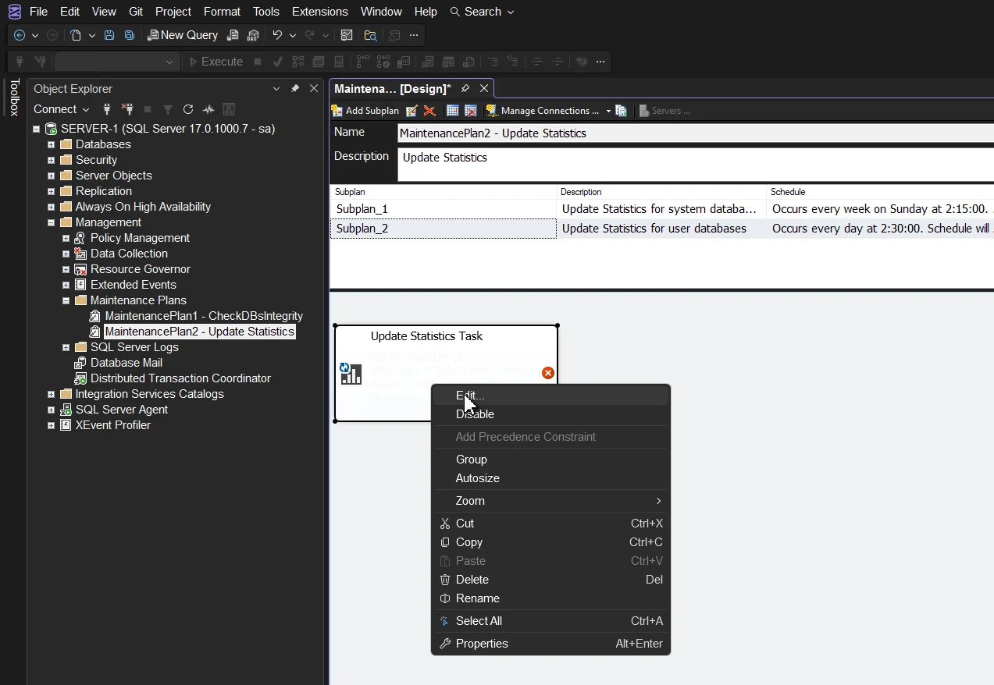This screenshot has height=685, width=994.
Task: Click the Remove schedule icon with red X
Action: pos(471,110)
